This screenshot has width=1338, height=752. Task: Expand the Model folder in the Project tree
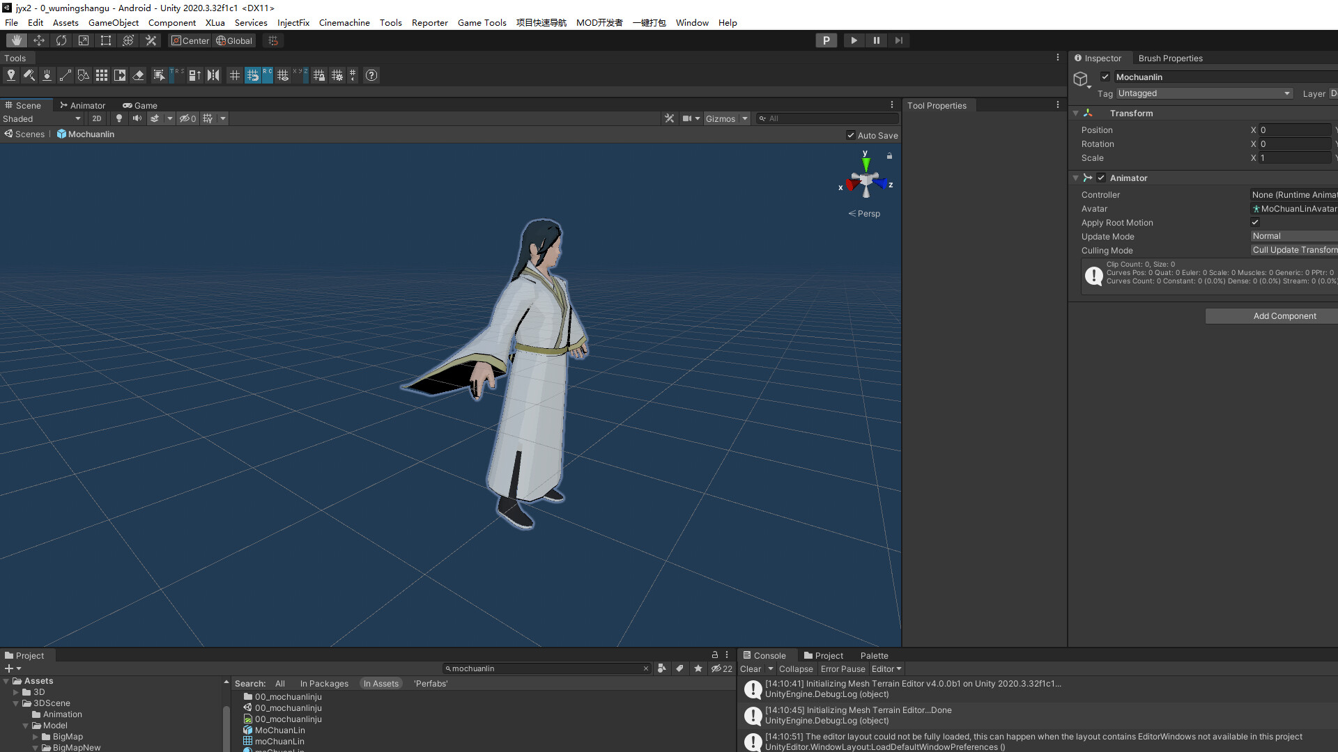click(x=26, y=725)
